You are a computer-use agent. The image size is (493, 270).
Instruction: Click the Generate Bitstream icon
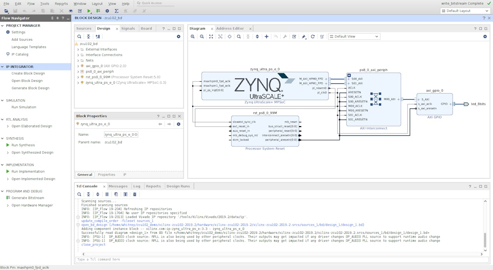(8, 198)
